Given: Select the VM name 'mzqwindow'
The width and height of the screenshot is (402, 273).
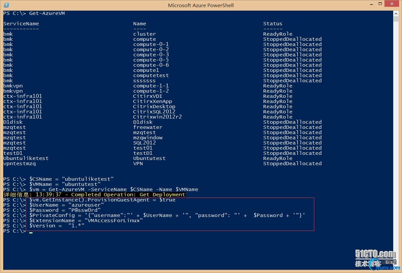Looking at the screenshot, I should pos(148,138).
